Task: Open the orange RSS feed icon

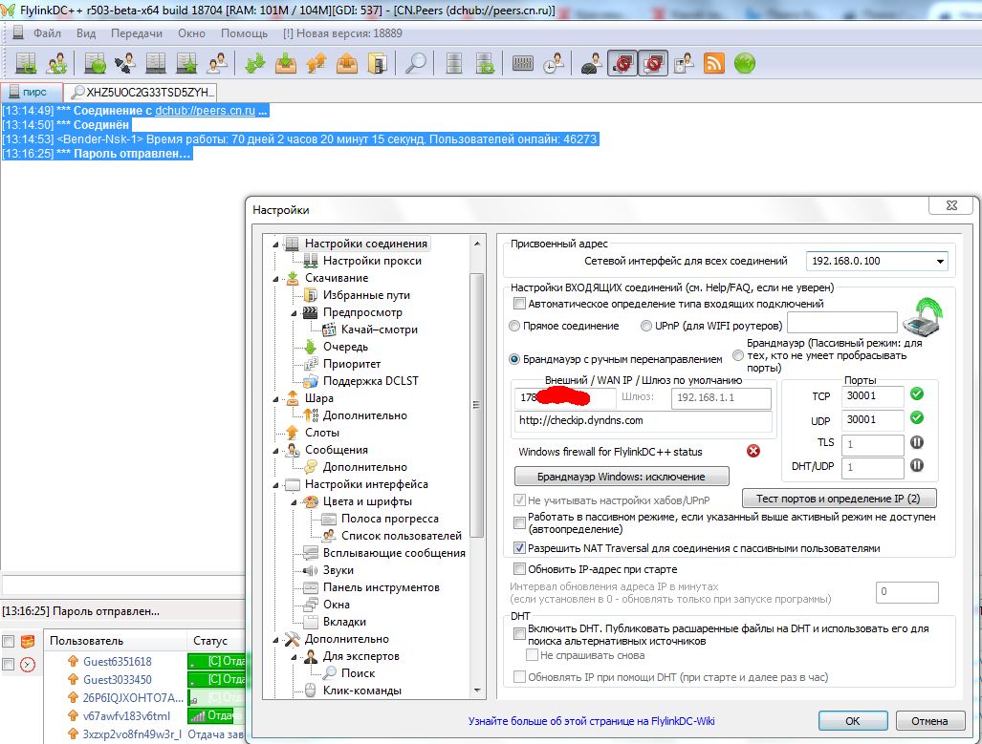Action: tap(714, 63)
